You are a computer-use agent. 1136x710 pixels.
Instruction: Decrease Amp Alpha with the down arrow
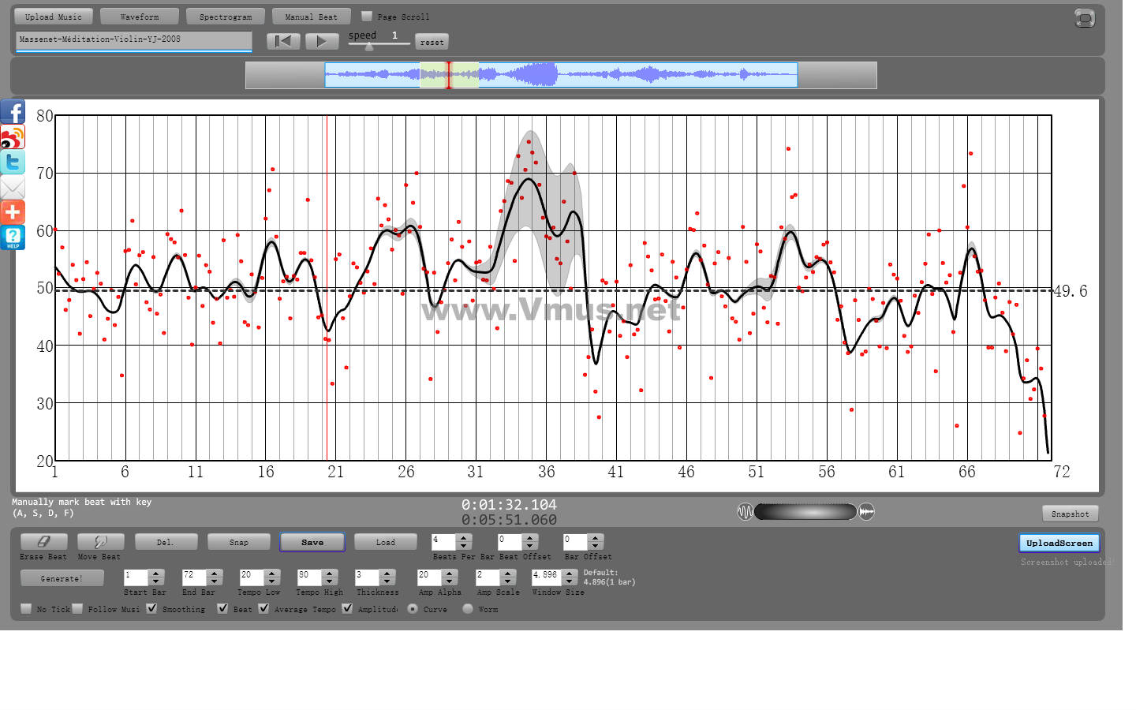tap(450, 581)
